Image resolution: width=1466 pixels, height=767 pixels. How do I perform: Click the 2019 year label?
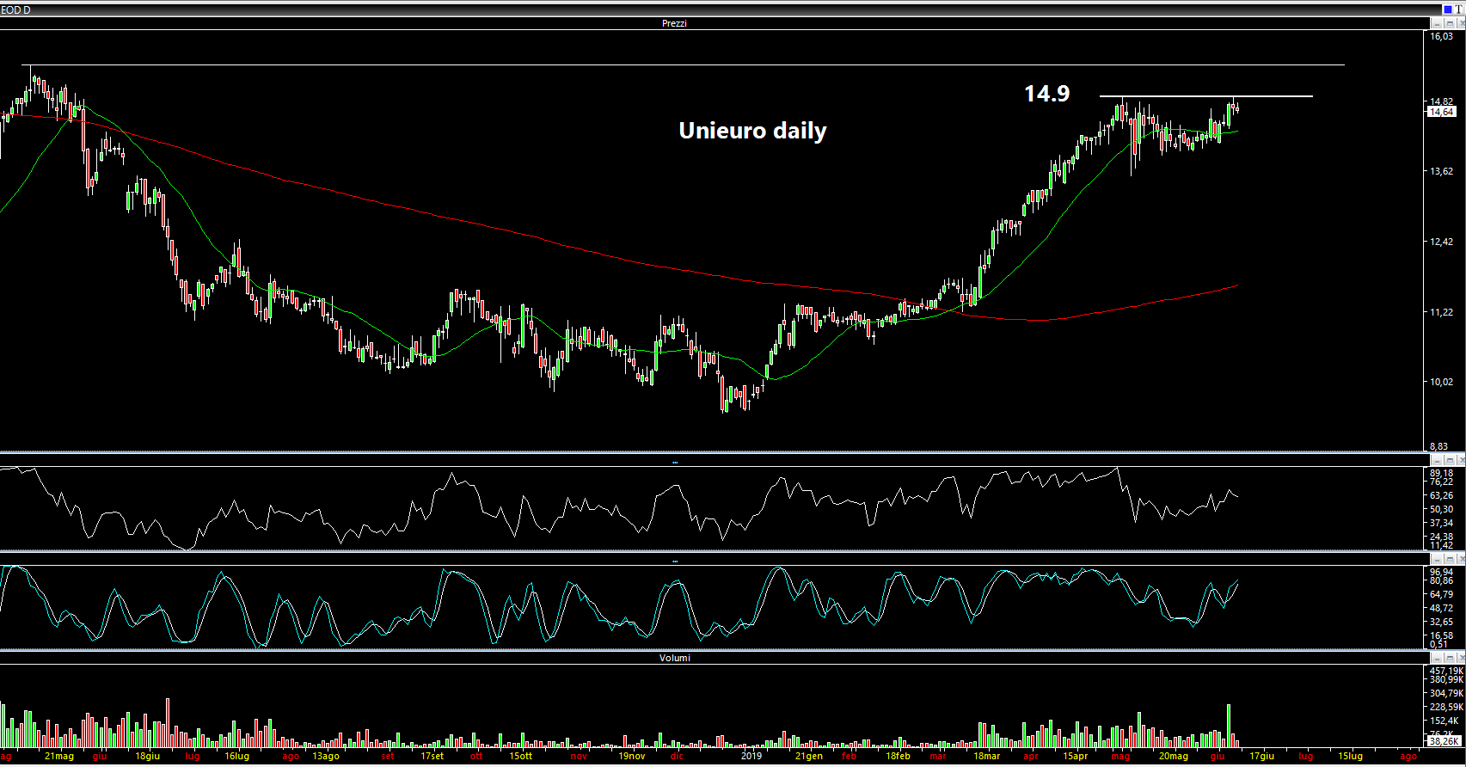(x=751, y=757)
